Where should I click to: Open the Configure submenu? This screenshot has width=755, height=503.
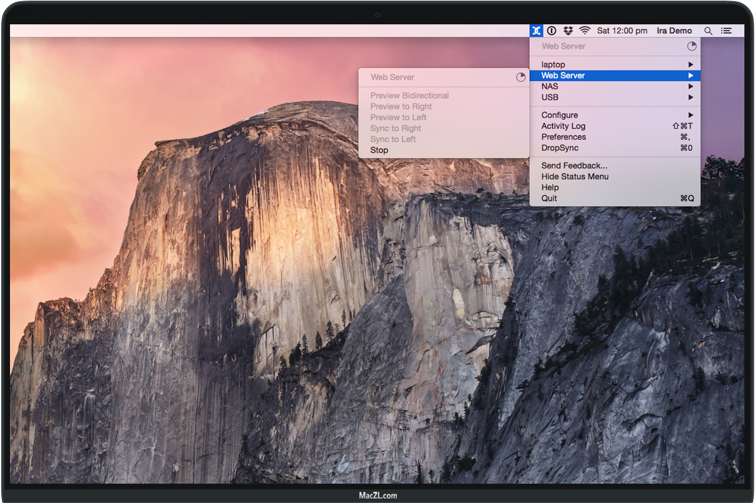615,115
